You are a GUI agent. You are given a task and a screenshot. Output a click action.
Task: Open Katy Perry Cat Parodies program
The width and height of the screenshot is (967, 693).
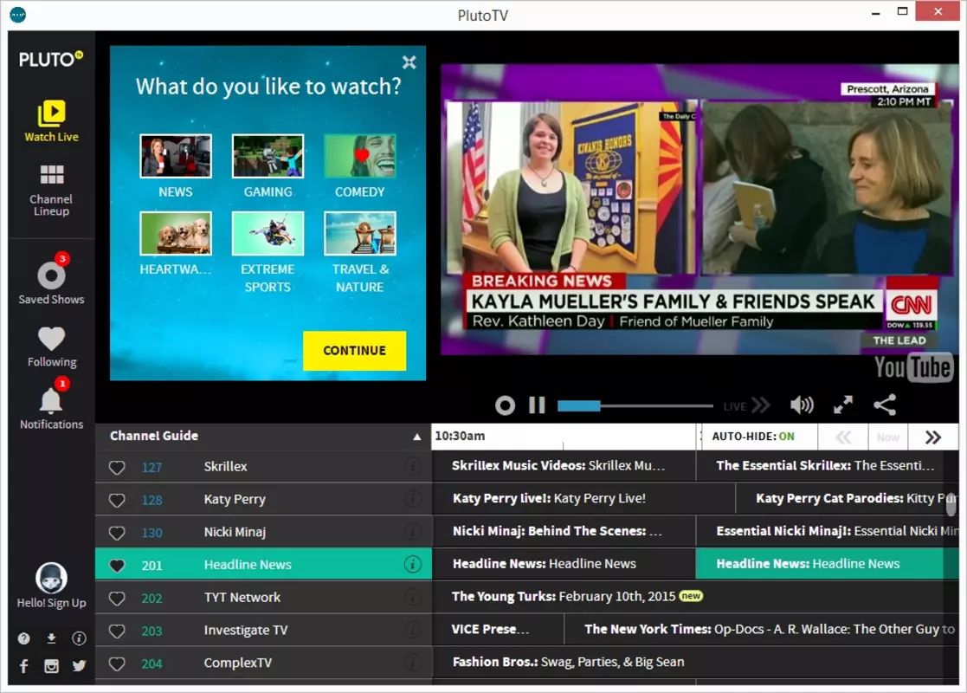point(847,499)
